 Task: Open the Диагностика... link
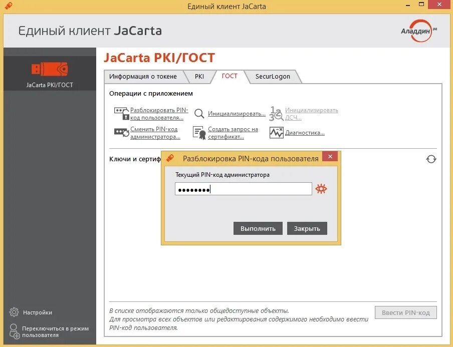coord(305,133)
